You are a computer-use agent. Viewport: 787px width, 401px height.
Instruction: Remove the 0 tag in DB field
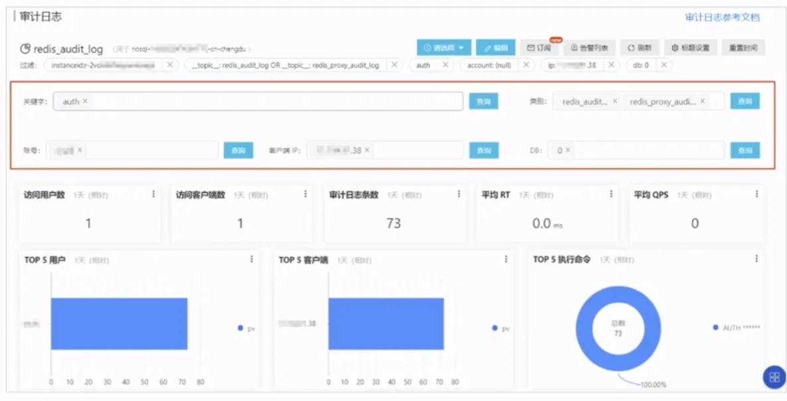569,150
